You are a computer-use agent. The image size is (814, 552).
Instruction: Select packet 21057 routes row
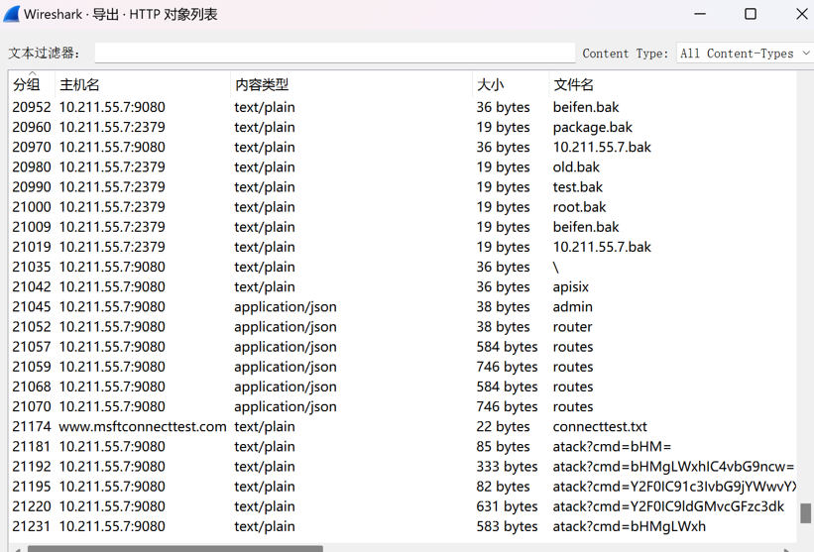(403, 347)
